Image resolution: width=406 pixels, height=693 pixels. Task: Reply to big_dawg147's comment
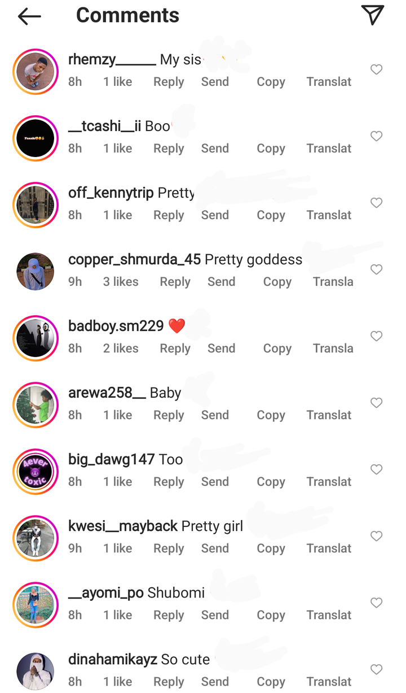pos(169,482)
